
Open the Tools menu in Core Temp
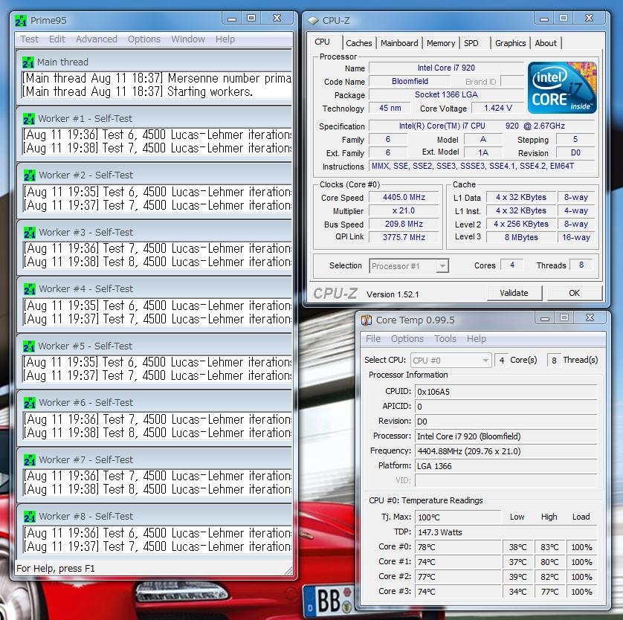pyautogui.click(x=445, y=339)
